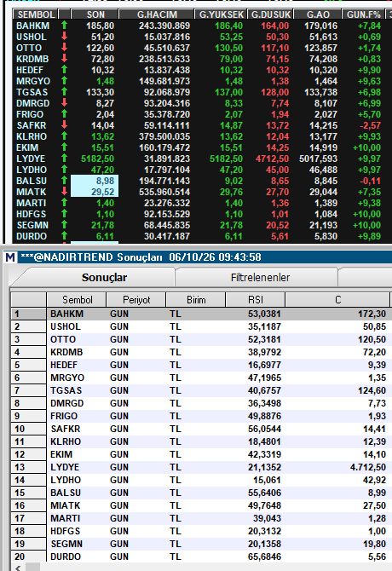The width and height of the screenshot is (392, 571).
Task: Click highlighted BALSU last price 8,98
Action: point(95,181)
